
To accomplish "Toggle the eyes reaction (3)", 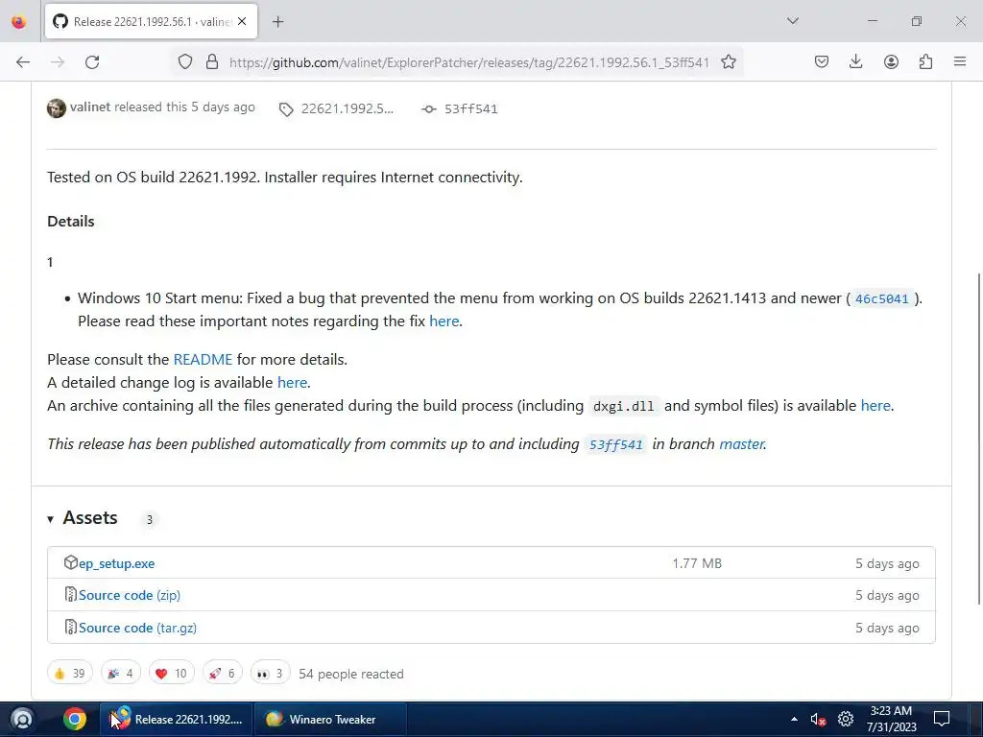I will point(270,674).
